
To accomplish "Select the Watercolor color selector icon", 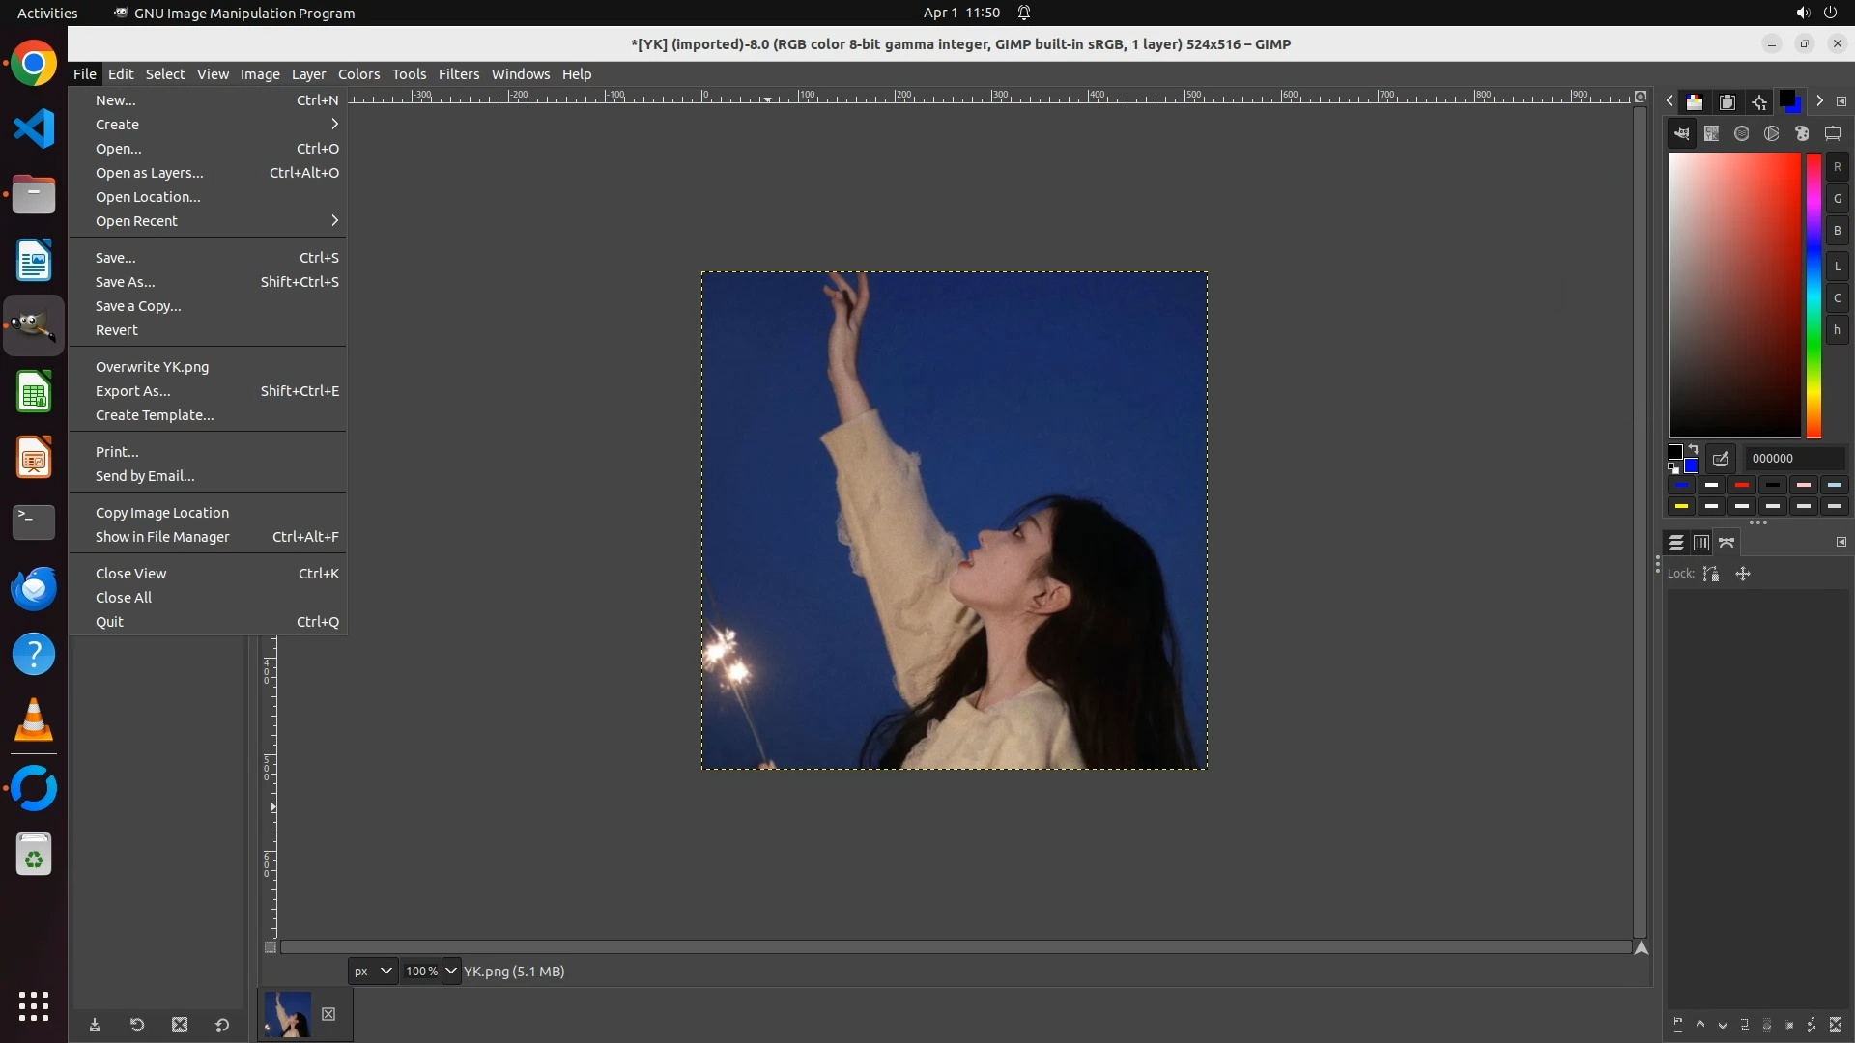I will (x=1742, y=134).
